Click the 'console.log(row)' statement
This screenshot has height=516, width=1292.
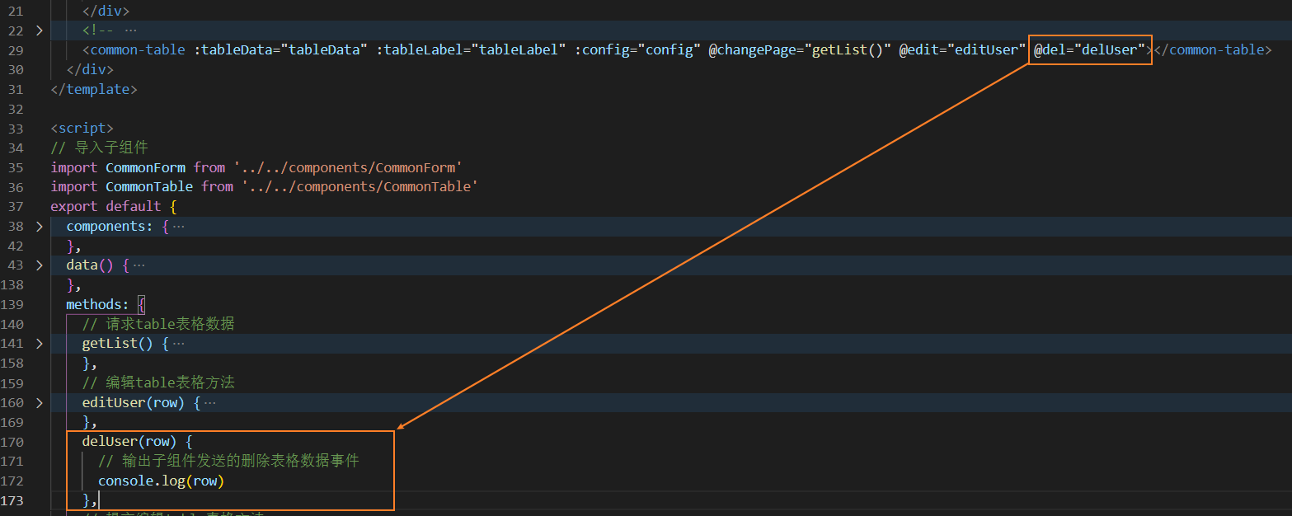[x=161, y=481]
